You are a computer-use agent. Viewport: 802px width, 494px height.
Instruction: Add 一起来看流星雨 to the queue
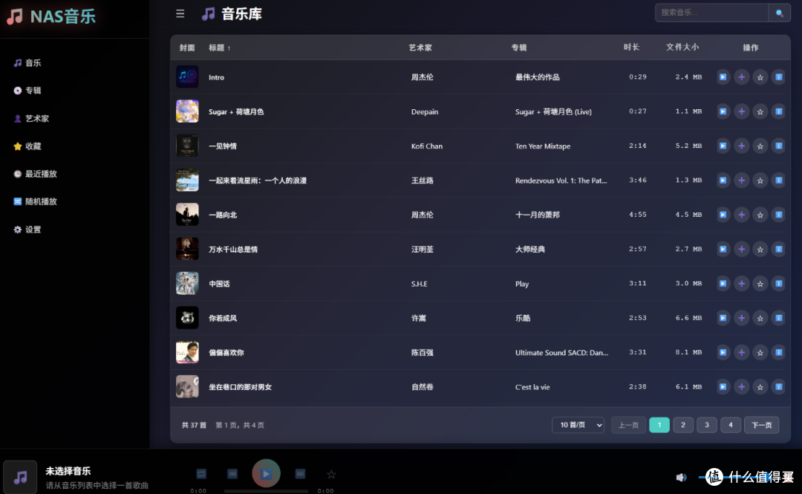click(741, 181)
